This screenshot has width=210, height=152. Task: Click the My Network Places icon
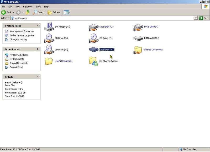point(7,55)
